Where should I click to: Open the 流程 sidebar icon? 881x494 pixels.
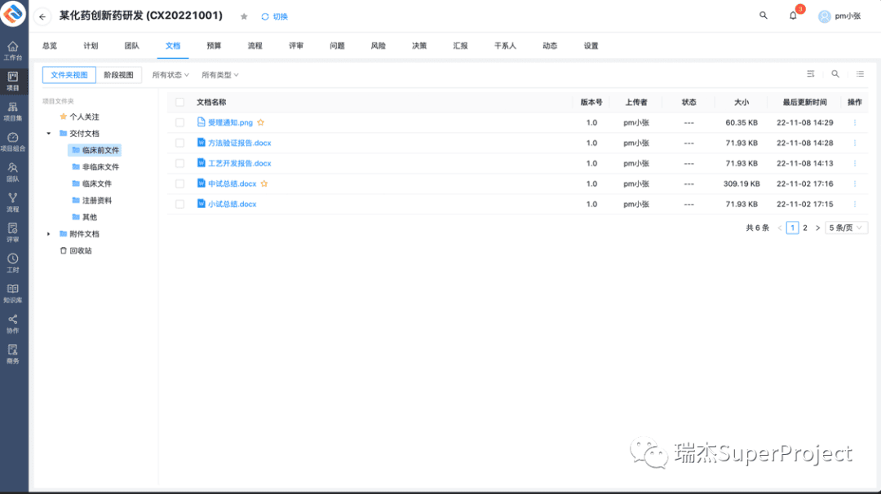click(x=13, y=203)
